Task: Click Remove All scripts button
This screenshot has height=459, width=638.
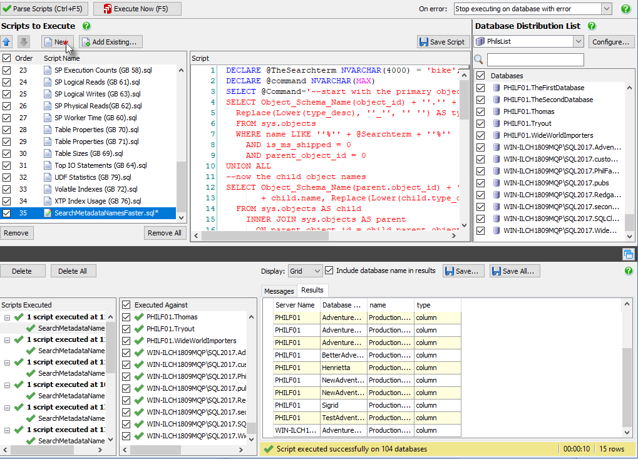Action: point(165,233)
